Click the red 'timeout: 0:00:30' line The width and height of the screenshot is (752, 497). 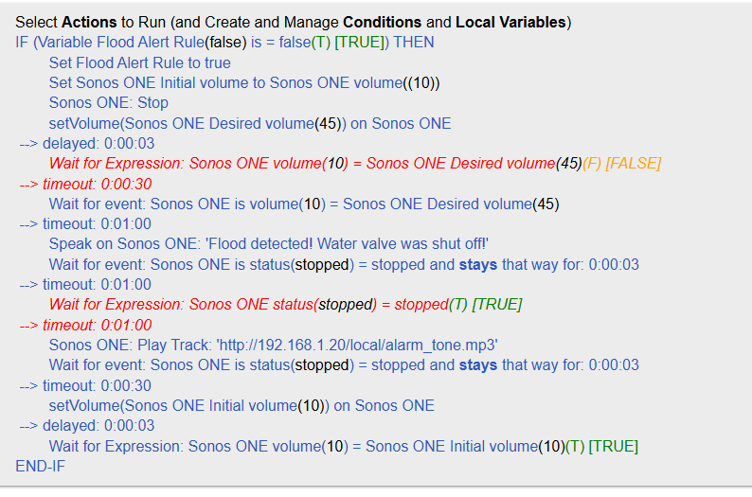85,184
